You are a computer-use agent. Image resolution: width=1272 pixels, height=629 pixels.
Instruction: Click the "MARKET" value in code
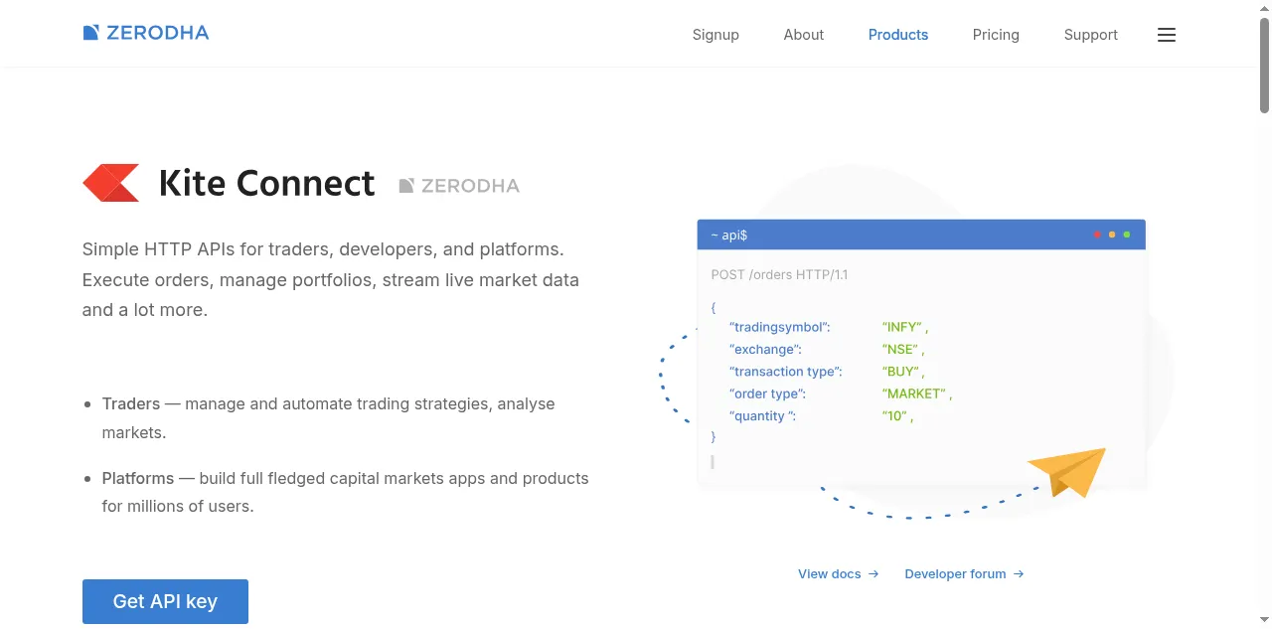(915, 393)
